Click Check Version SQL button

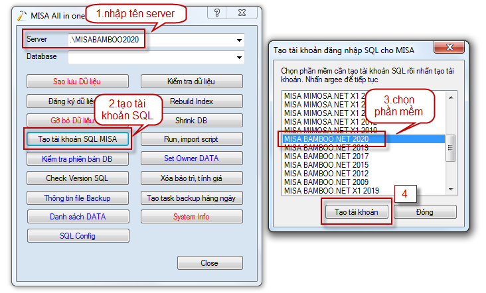[x=78, y=178]
